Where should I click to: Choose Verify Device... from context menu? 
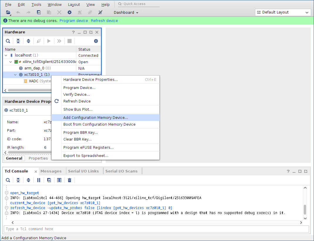[106, 95]
